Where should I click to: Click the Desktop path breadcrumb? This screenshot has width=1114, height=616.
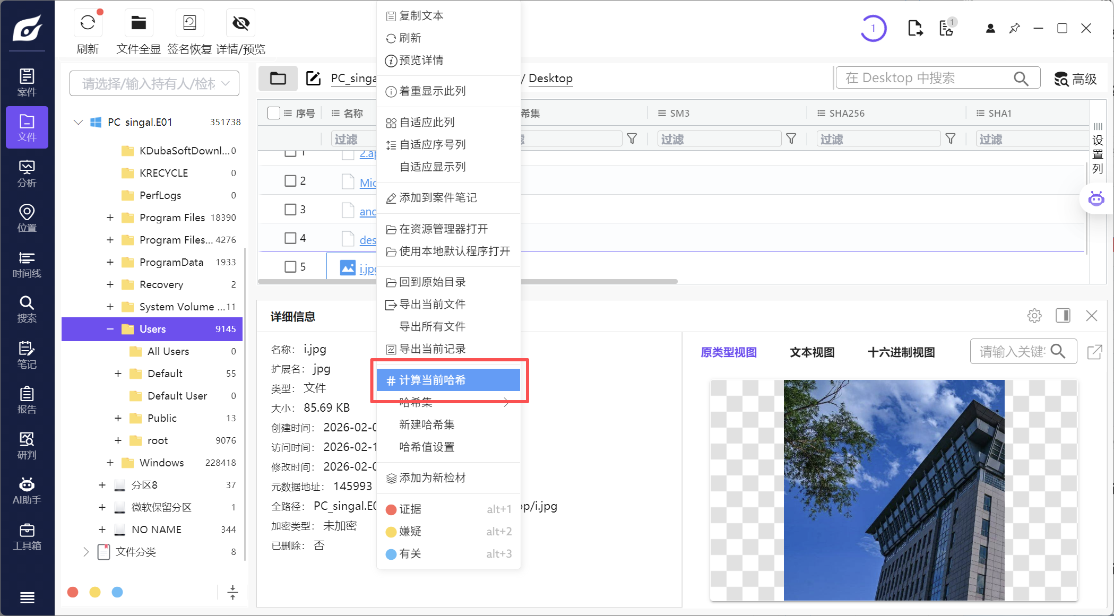(x=550, y=79)
